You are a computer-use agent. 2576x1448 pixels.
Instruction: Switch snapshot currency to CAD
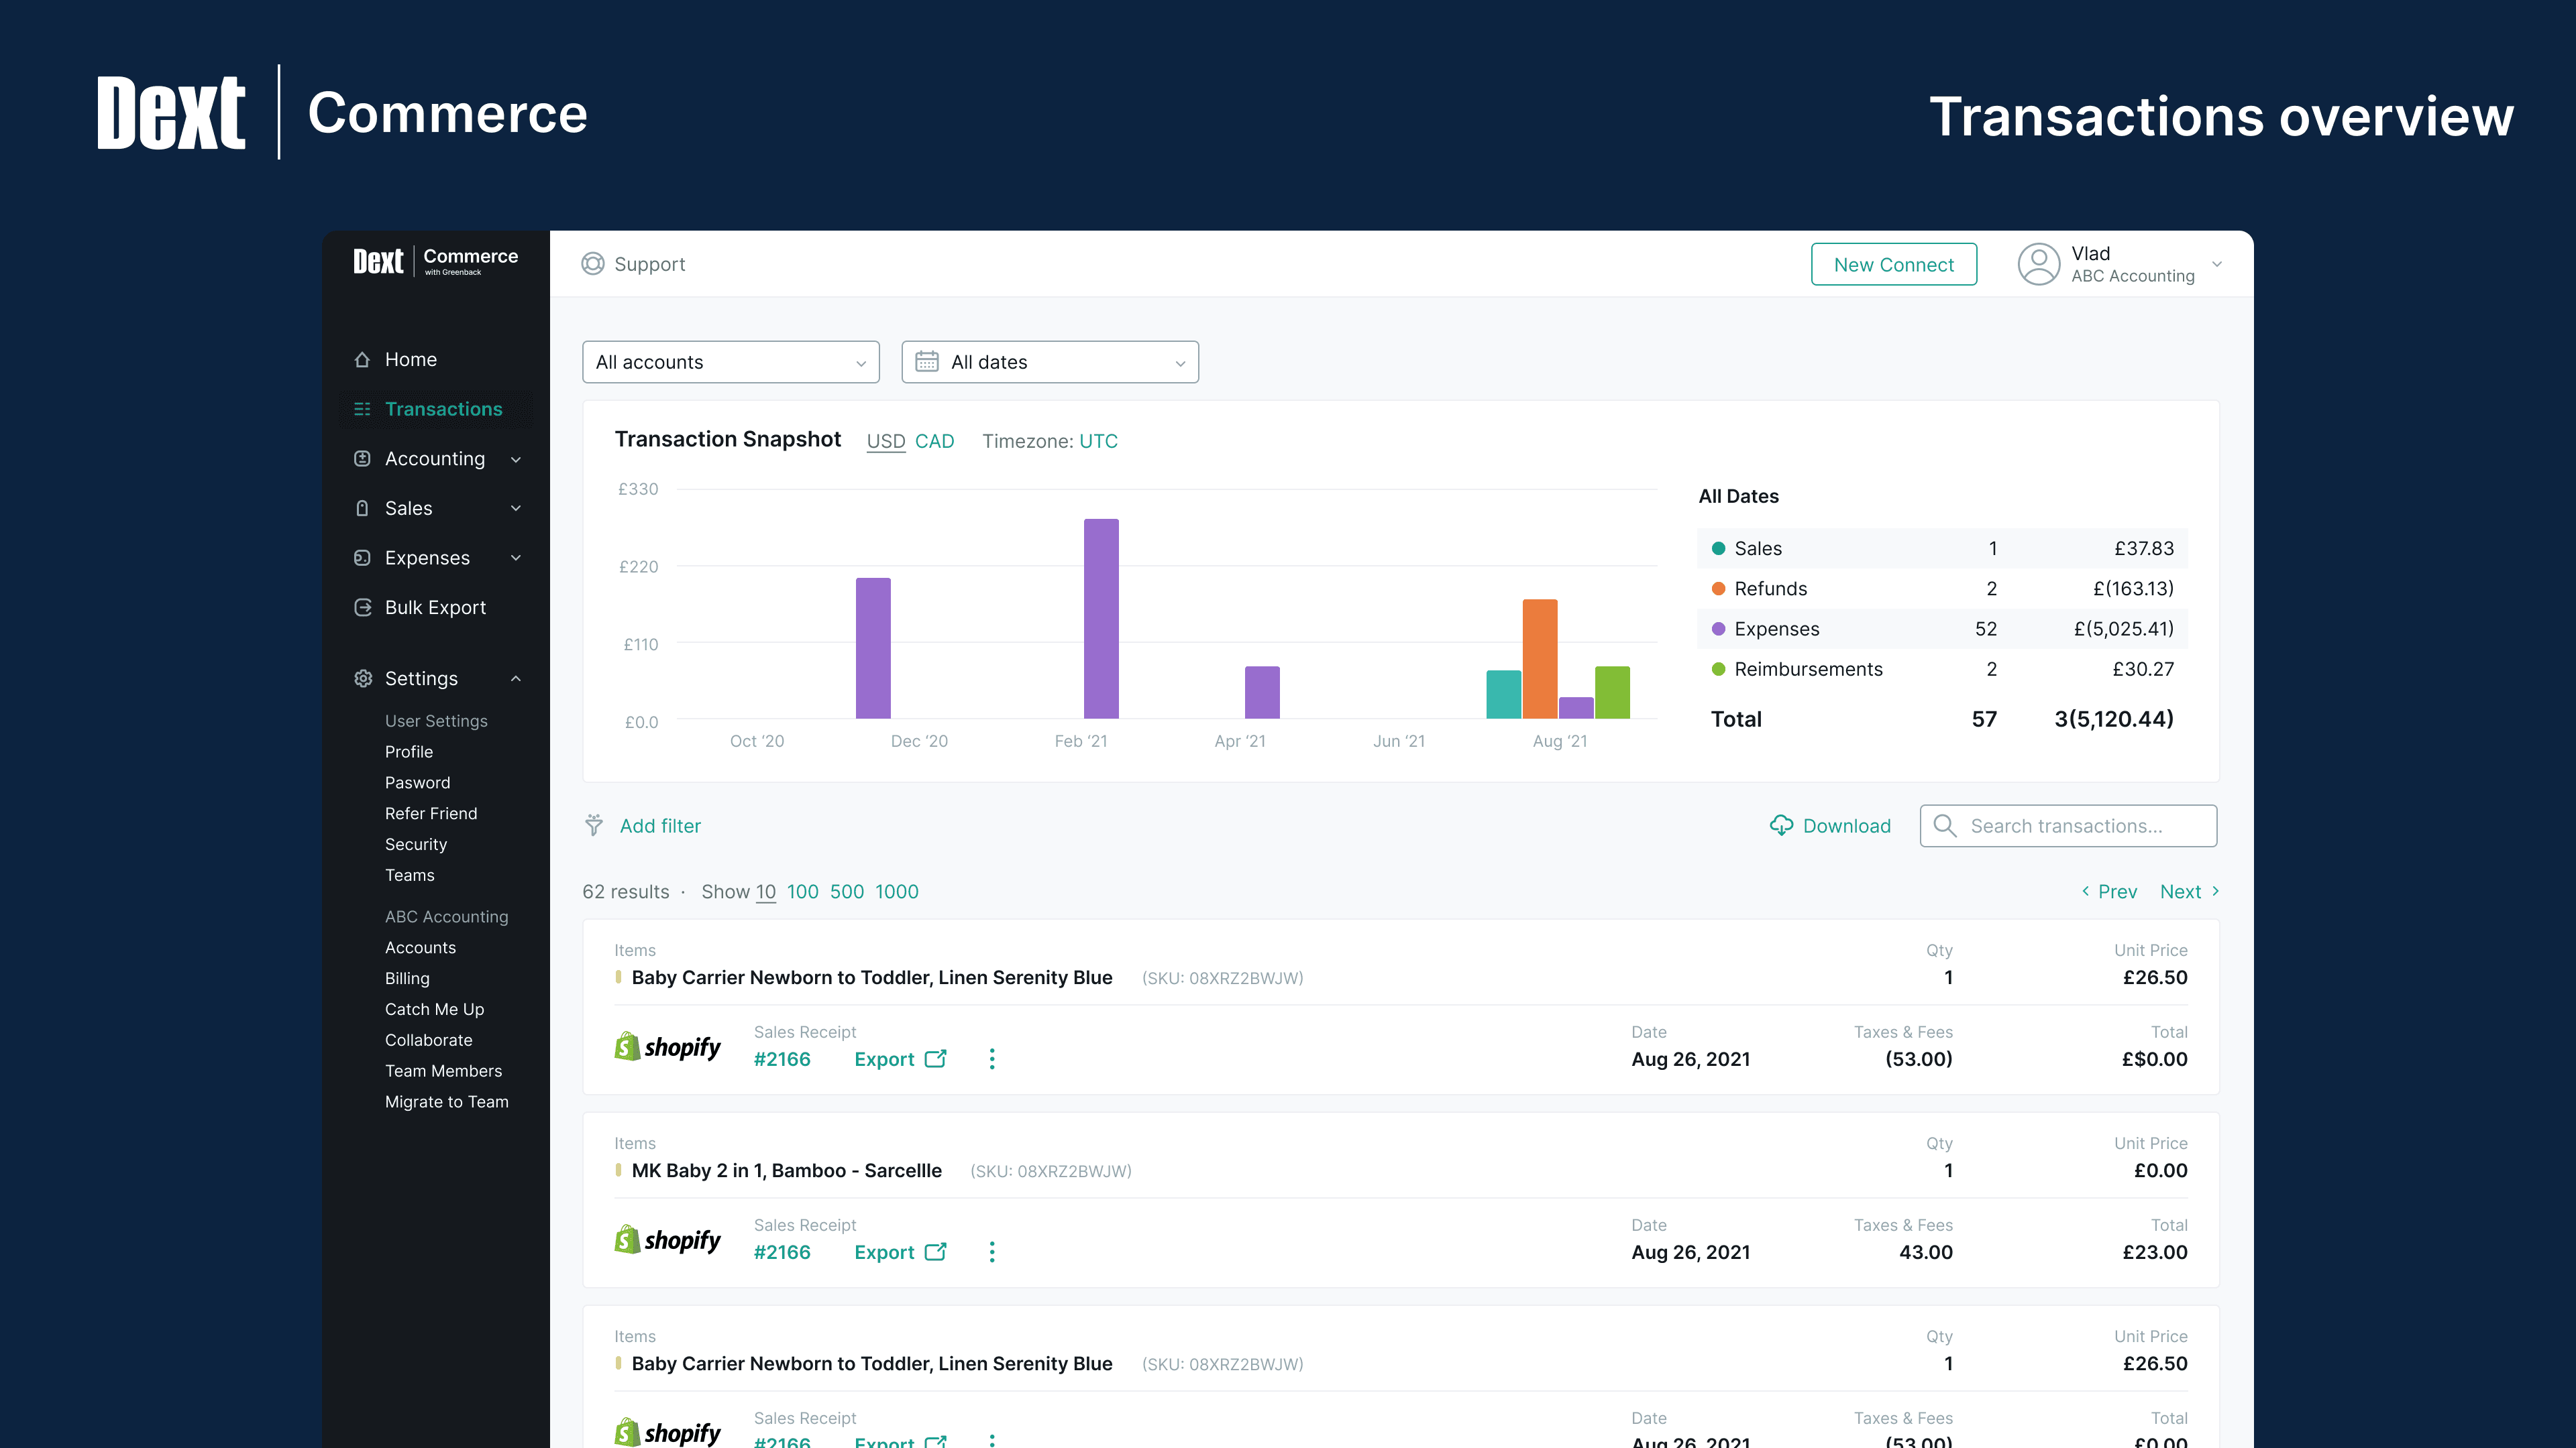point(934,442)
